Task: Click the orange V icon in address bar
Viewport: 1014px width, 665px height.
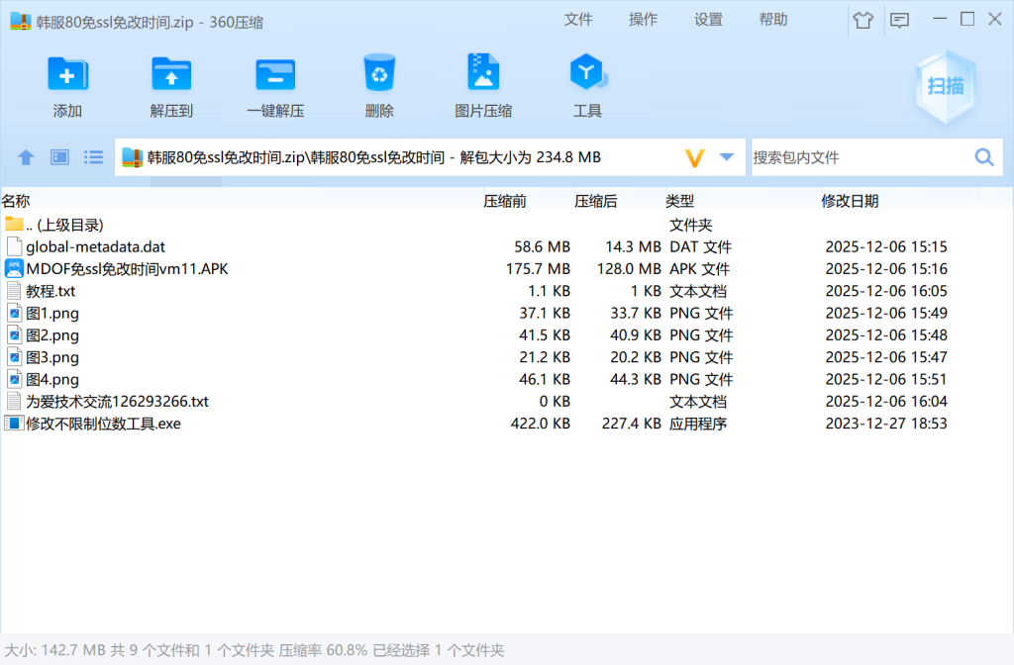Action: 695,157
